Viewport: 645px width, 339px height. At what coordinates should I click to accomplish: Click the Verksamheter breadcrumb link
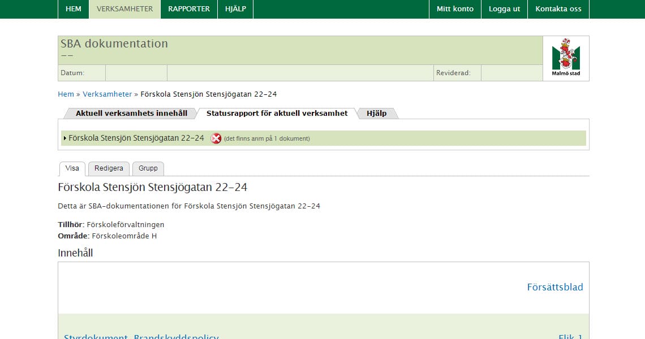(x=107, y=94)
